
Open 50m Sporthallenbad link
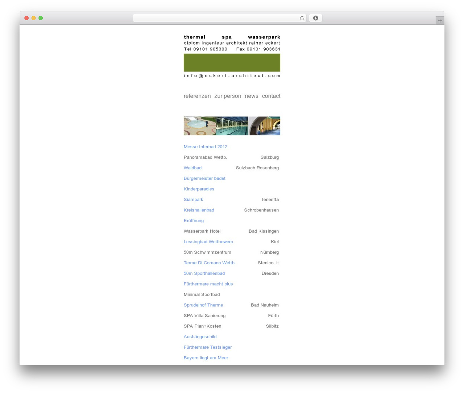pyautogui.click(x=204, y=273)
